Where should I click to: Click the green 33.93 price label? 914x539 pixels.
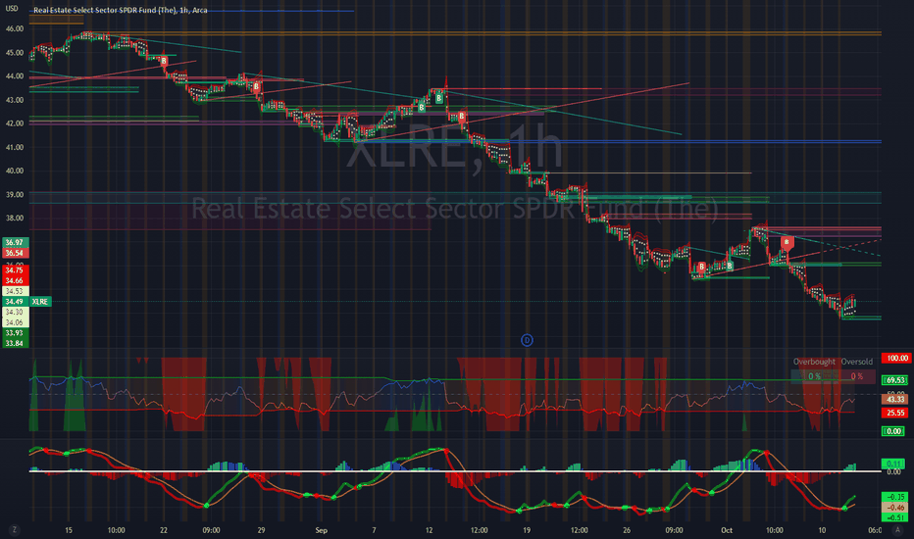15,333
